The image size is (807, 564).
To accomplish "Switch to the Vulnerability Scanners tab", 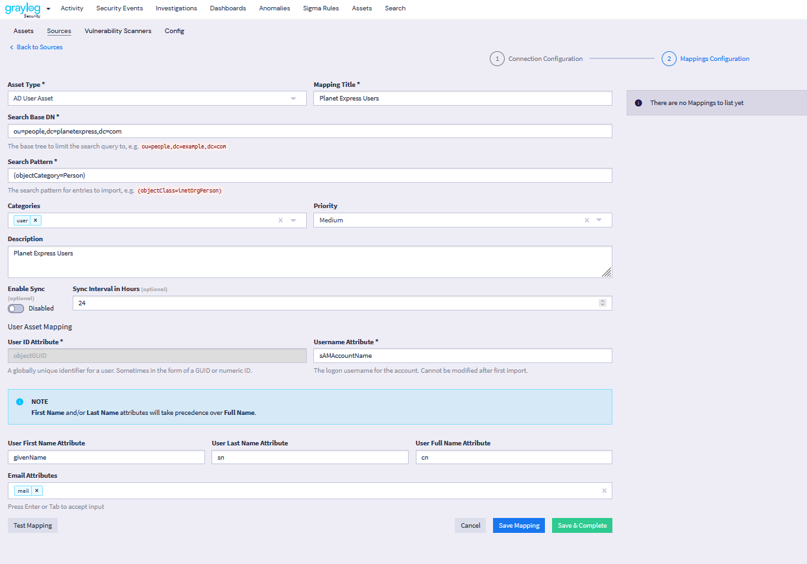I will tap(117, 30).
